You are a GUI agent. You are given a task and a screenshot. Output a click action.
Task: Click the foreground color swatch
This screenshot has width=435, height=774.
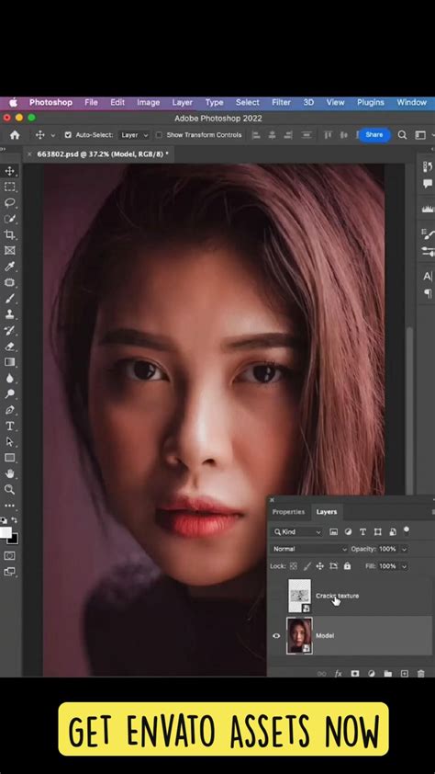(6, 533)
